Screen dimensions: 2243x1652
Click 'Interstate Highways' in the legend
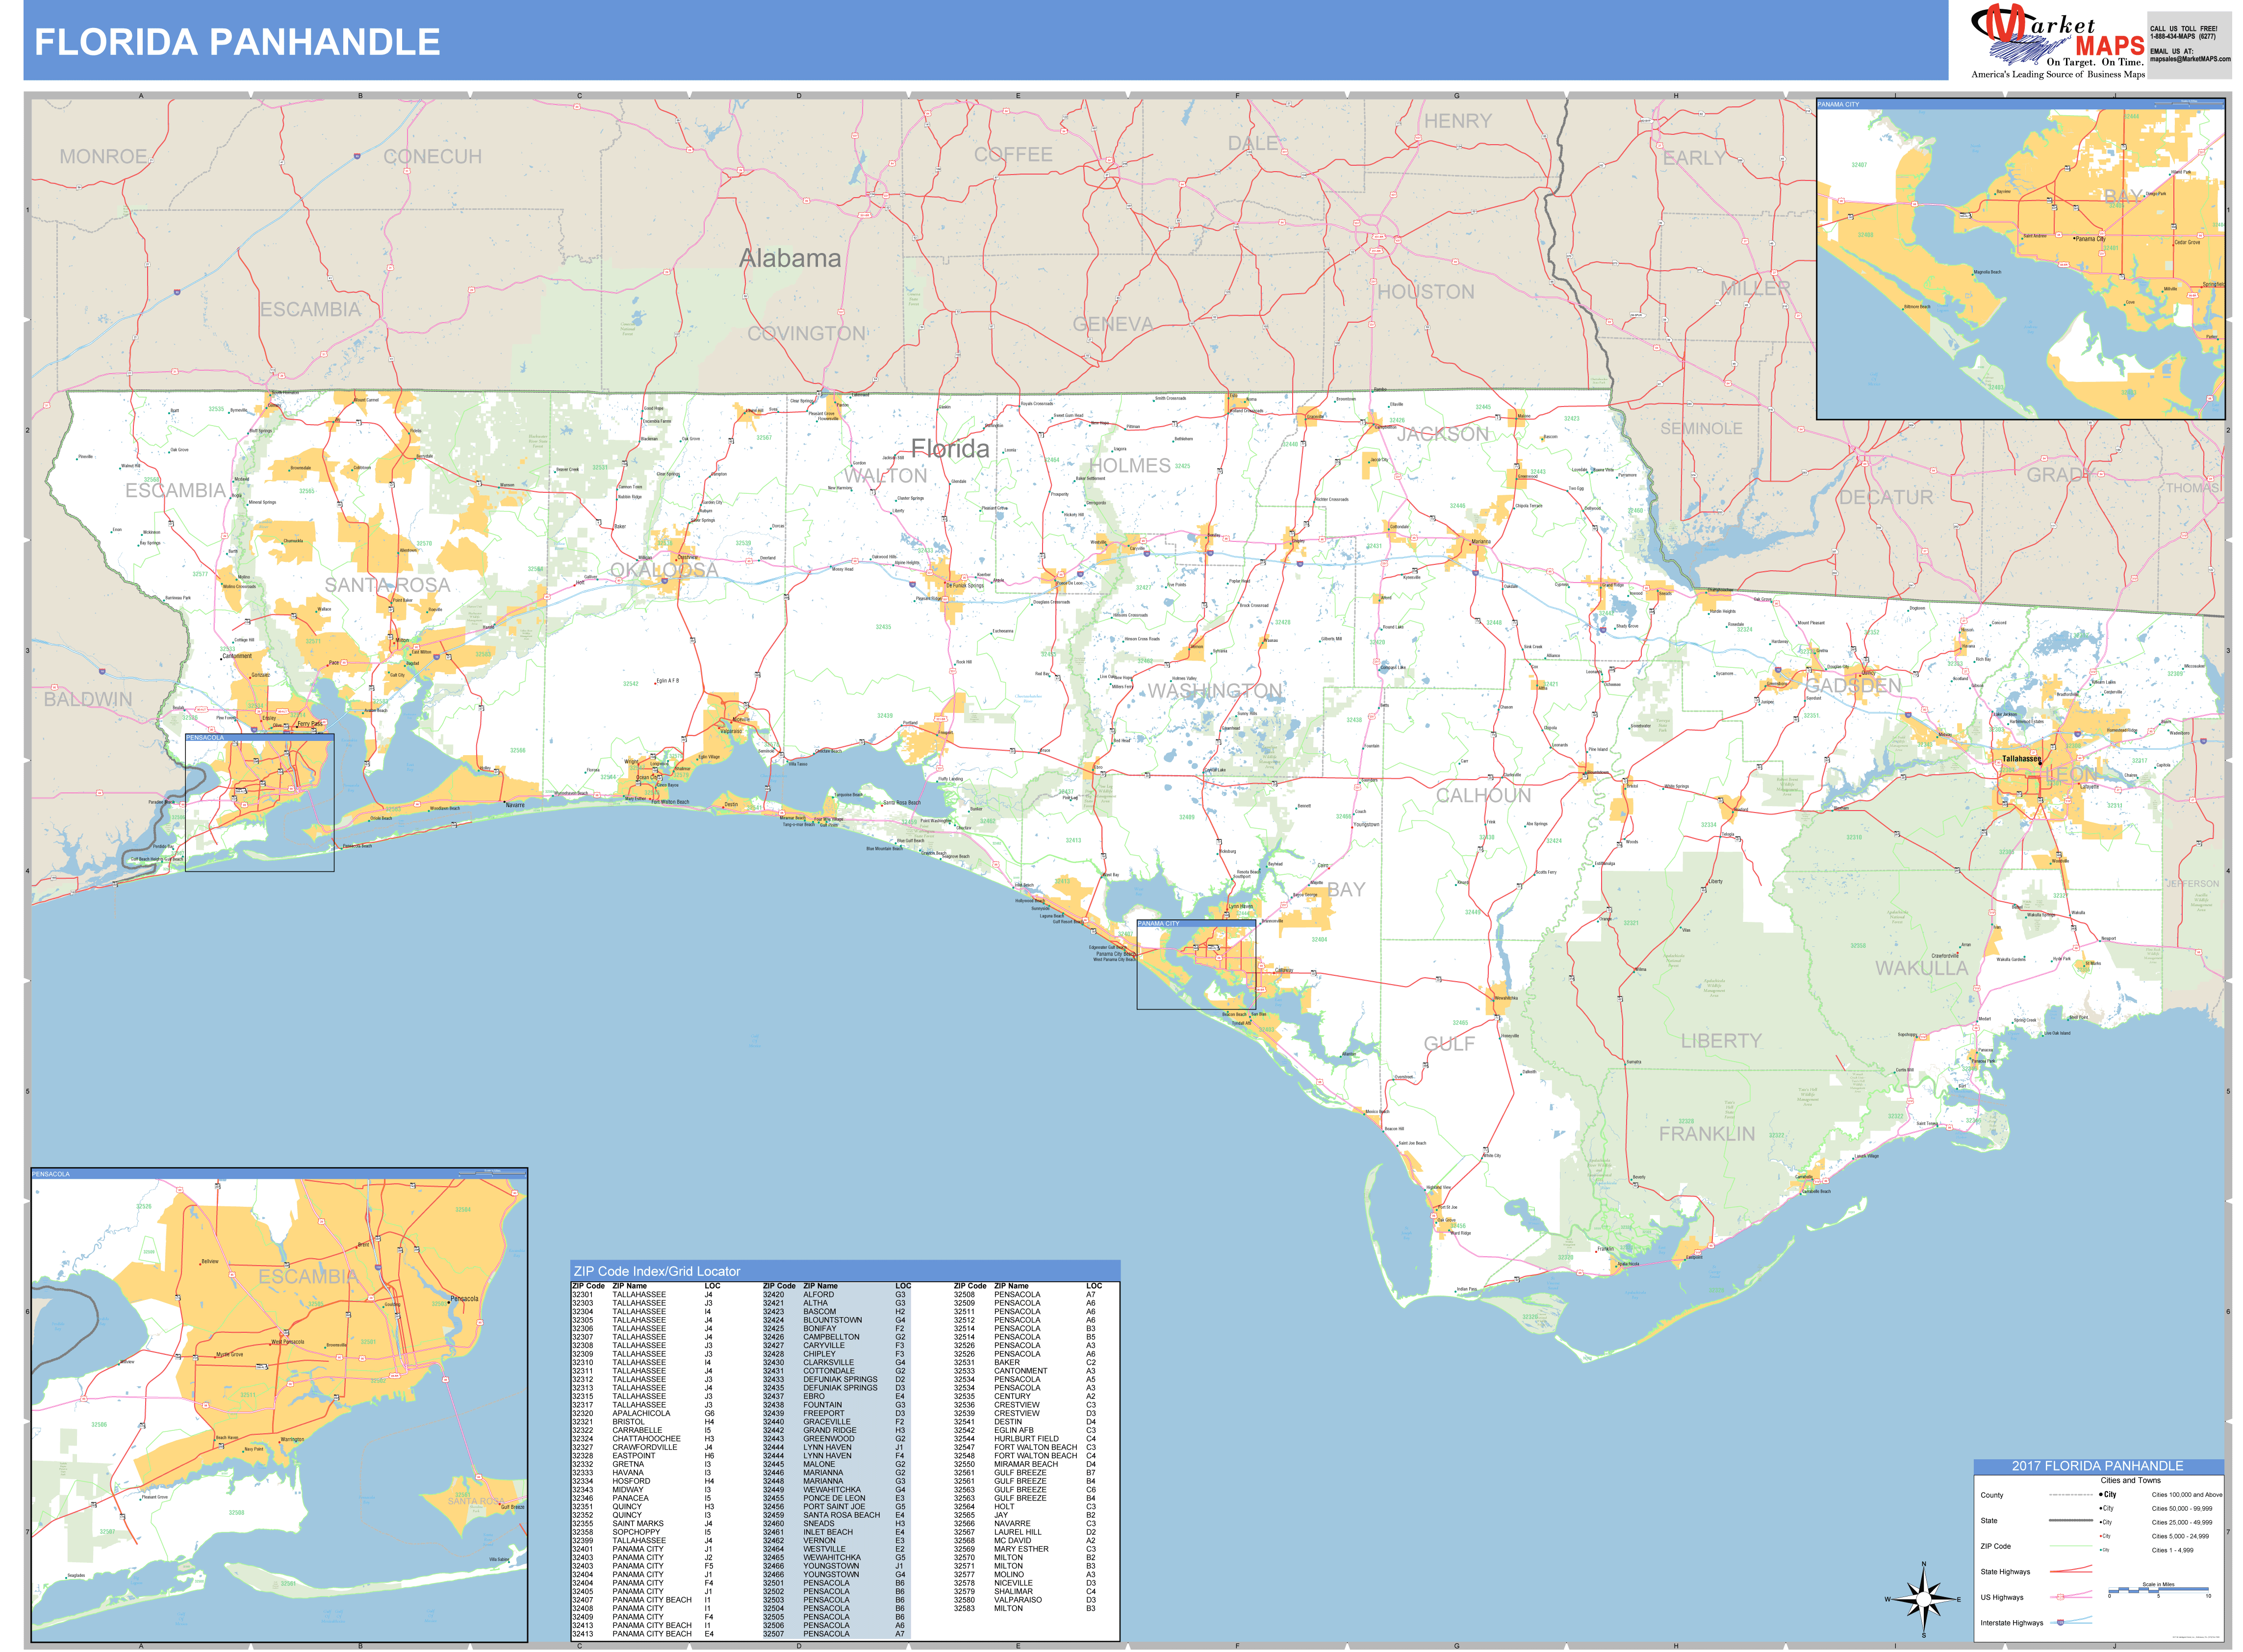tap(2011, 1622)
